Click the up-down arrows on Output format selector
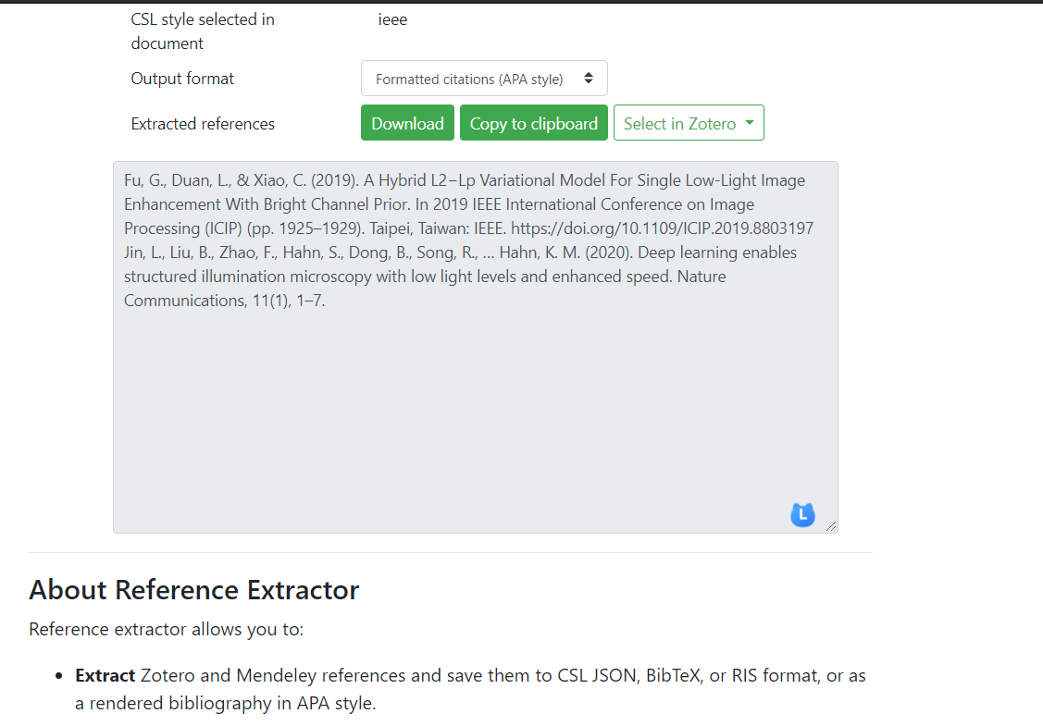The width and height of the screenshot is (1043, 726). pos(589,78)
